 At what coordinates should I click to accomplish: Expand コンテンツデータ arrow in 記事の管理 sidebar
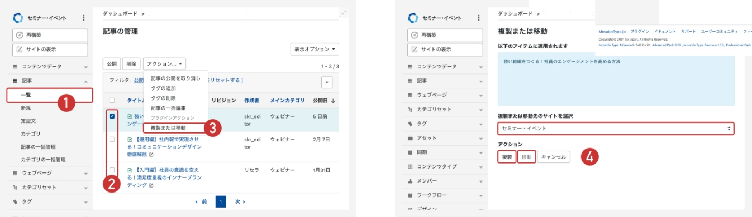(86, 67)
